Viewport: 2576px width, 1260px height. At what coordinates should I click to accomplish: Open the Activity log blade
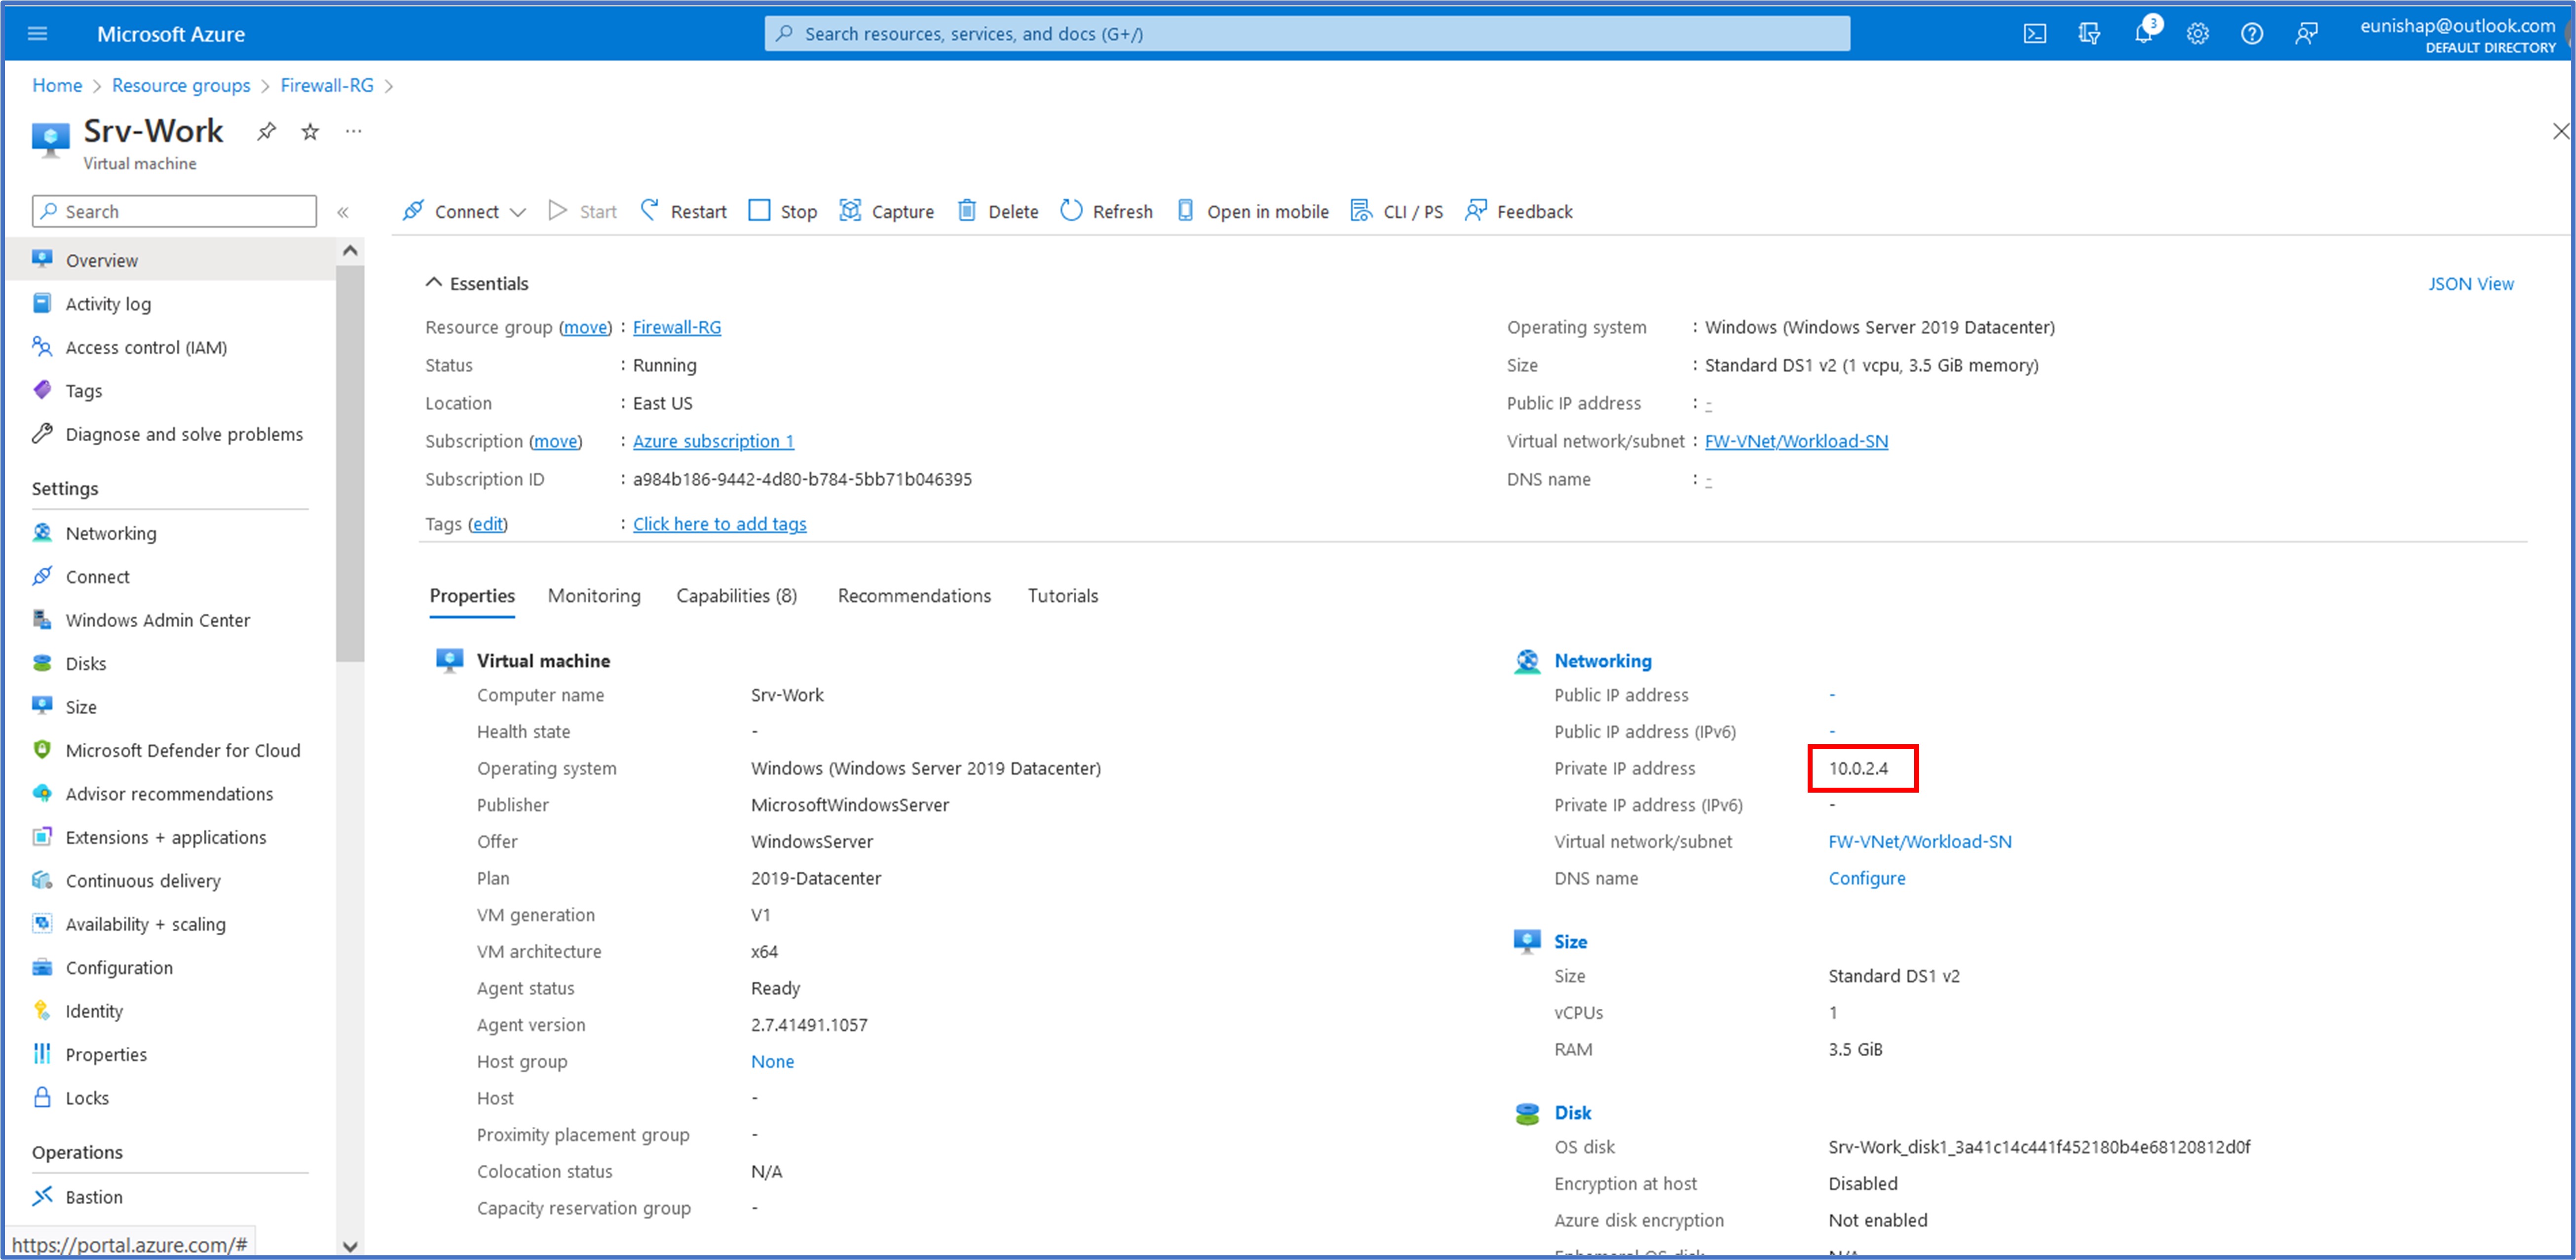click(x=107, y=303)
